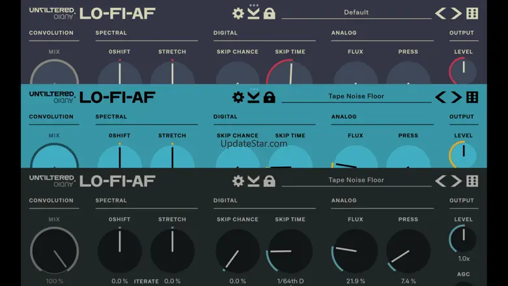Toggle the lock icon in dark panel
Screen dimensions: 508x286
269,181
